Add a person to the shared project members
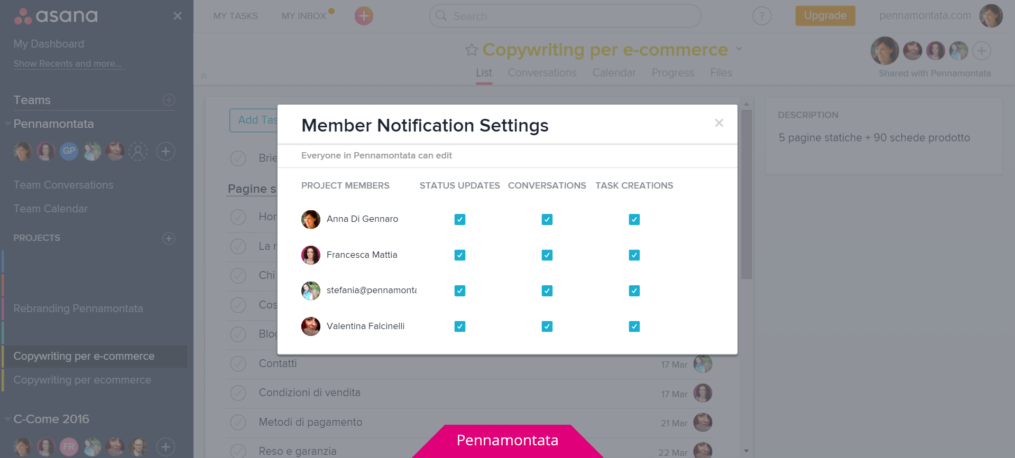The height and width of the screenshot is (458, 1015). 982,51
